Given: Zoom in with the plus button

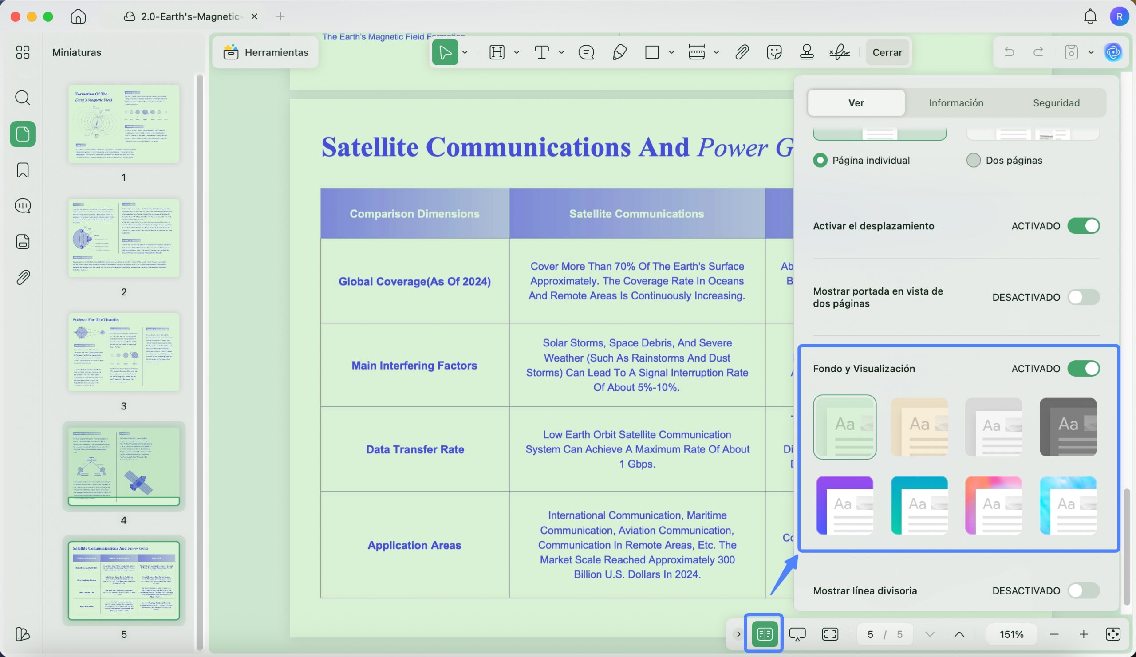Looking at the screenshot, I should click(1083, 634).
